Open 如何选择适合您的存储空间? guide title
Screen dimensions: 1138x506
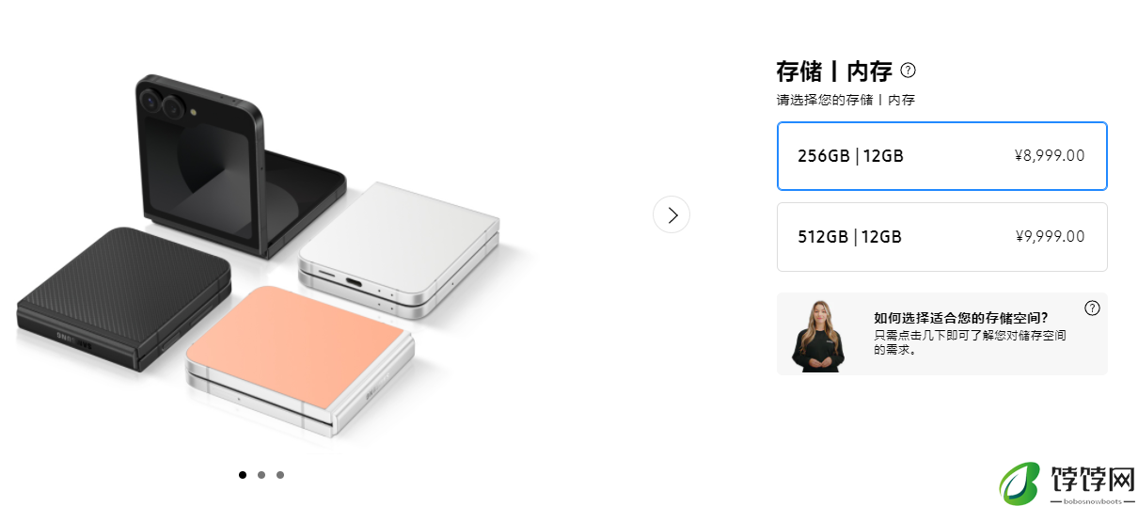pyautogui.click(x=960, y=318)
